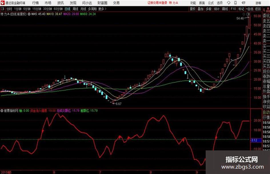Open the 版面 menu
Viewport: 270px width, 174px height.
(x=202, y=3)
